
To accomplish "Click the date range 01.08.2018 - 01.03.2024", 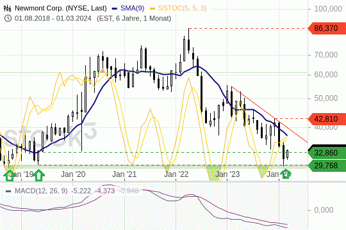I will tap(53, 19).
